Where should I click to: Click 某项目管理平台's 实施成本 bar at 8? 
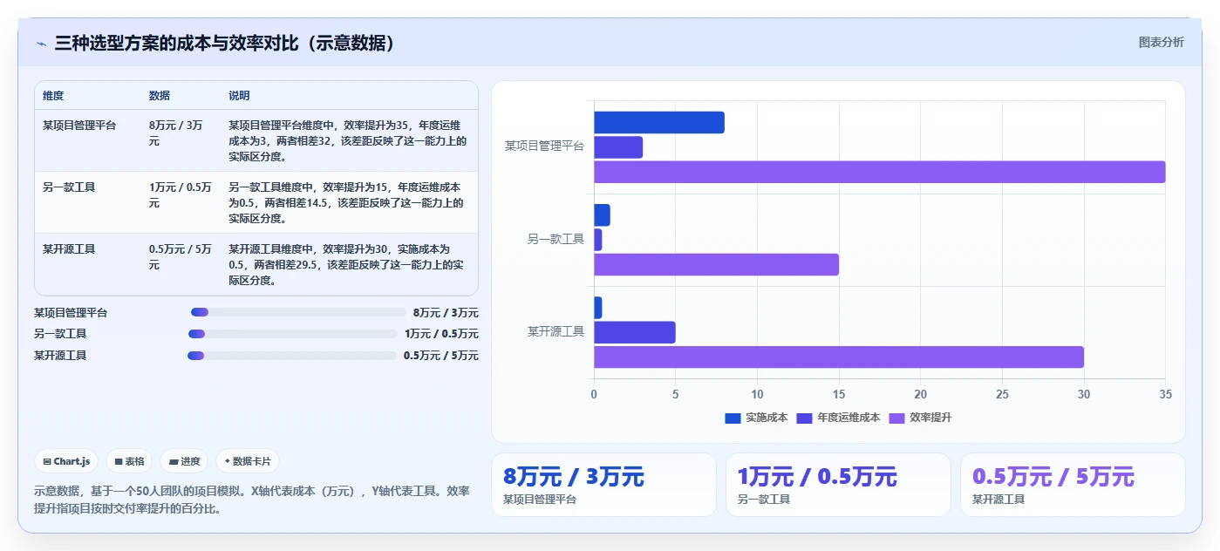[x=659, y=123]
